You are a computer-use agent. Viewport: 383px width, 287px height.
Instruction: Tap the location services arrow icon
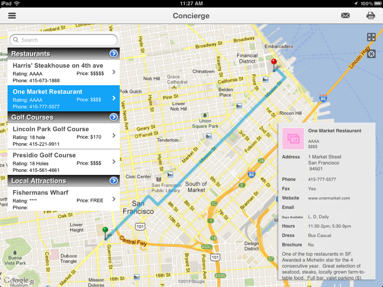pos(356,3)
